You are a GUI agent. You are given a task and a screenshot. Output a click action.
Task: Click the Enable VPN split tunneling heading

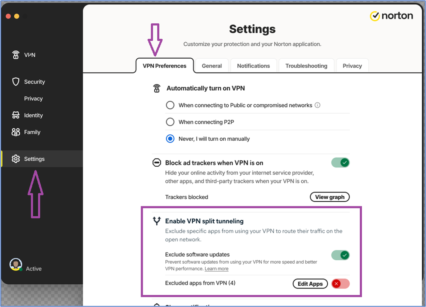[x=204, y=221]
